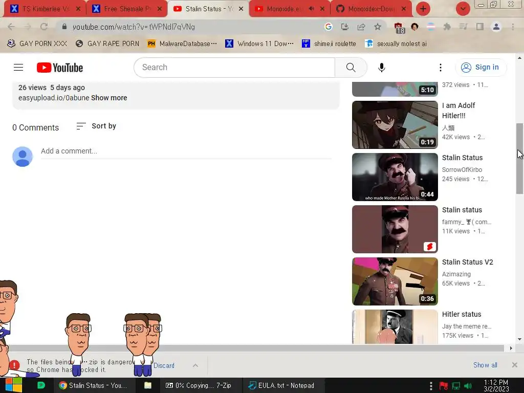This screenshot has width=524, height=393.
Task: Open the shimeji roulette bookmark
Action: coord(329,43)
